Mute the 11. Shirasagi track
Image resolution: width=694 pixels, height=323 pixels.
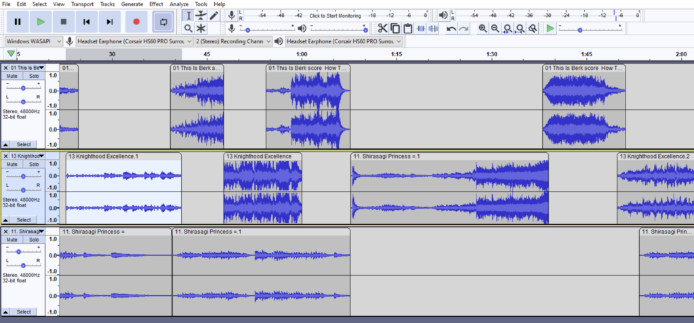12,240
